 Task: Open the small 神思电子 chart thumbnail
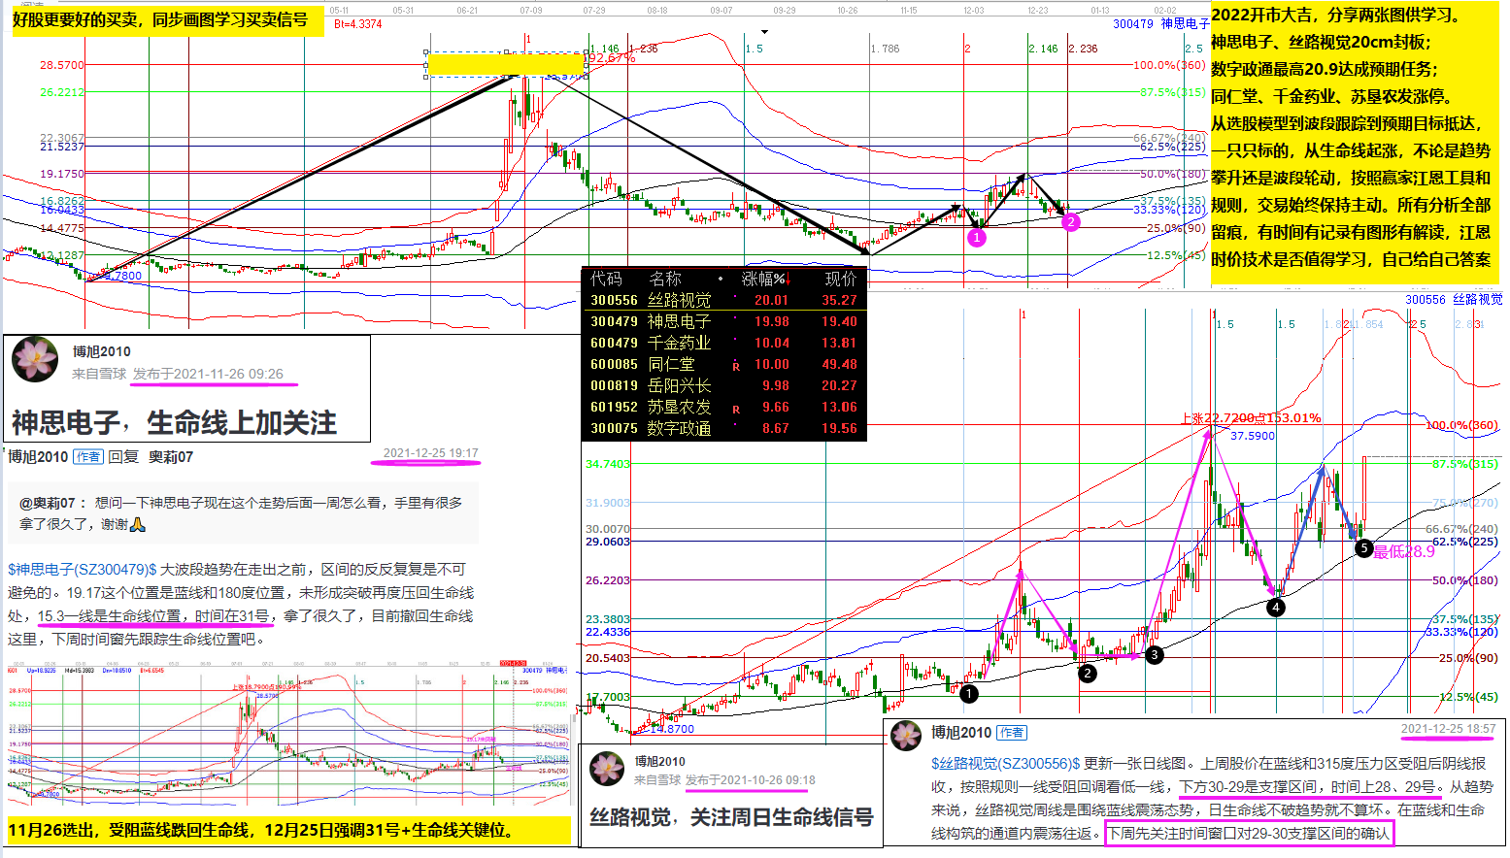[287, 734]
